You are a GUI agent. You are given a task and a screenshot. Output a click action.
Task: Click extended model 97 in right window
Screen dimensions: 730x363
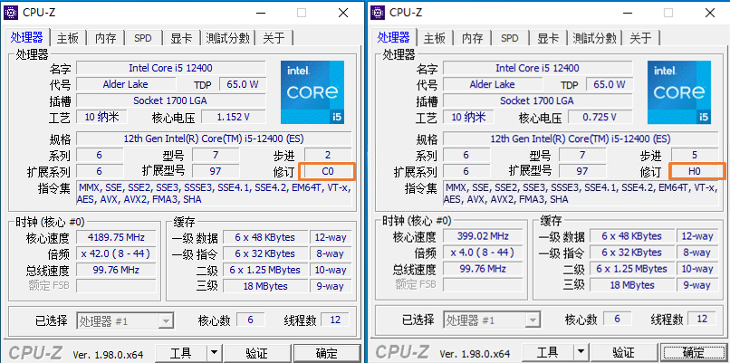point(582,171)
